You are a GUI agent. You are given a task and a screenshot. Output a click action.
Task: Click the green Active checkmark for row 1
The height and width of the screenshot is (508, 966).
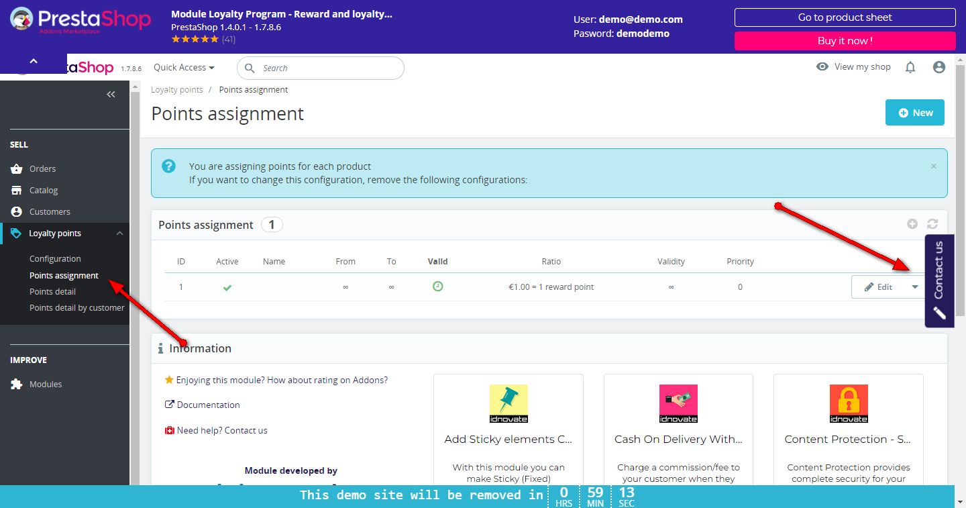(227, 287)
